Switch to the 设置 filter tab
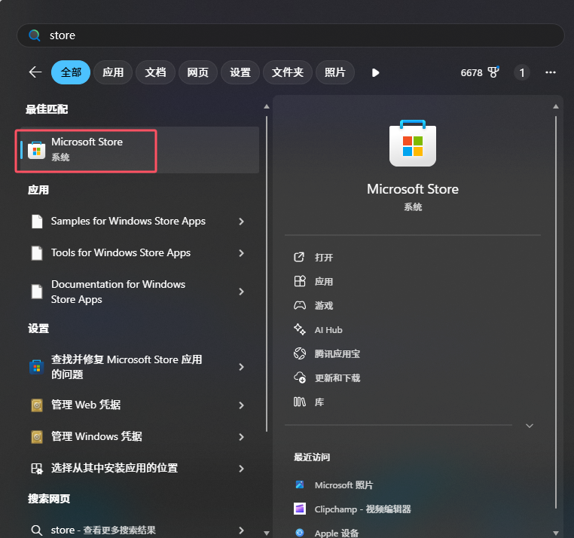 (x=240, y=72)
